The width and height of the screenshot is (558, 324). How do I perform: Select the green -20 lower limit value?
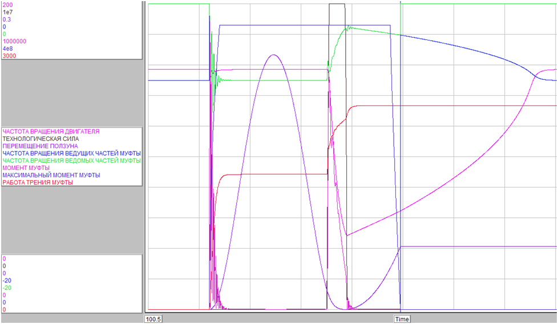[x=7, y=288]
